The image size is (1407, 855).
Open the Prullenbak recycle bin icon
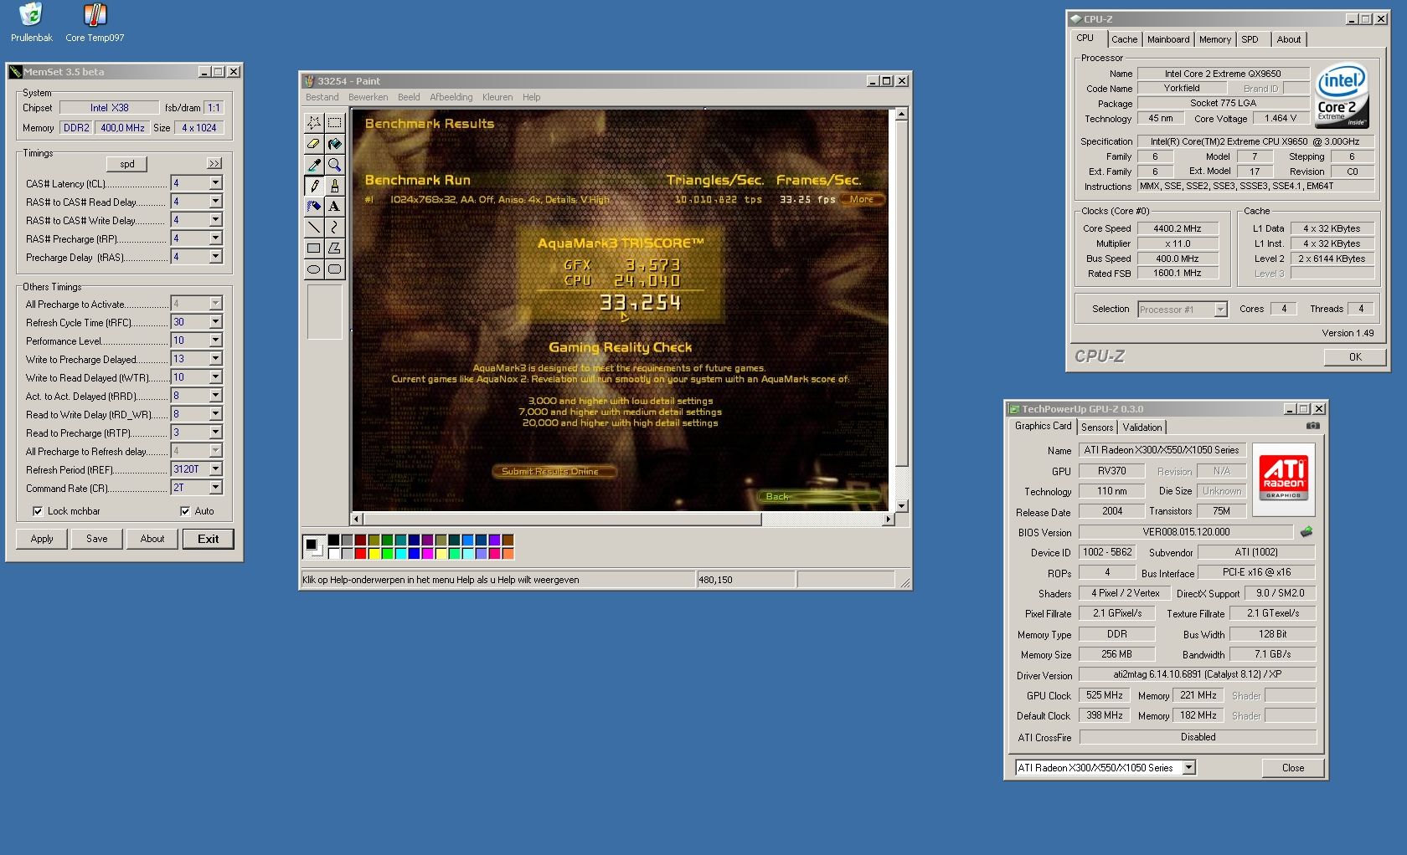point(31,22)
